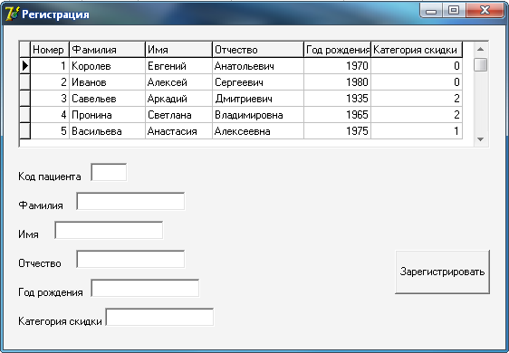Click the row indicator of Пронина row
This screenshot has width=509, height=353.
click(25, 115)
